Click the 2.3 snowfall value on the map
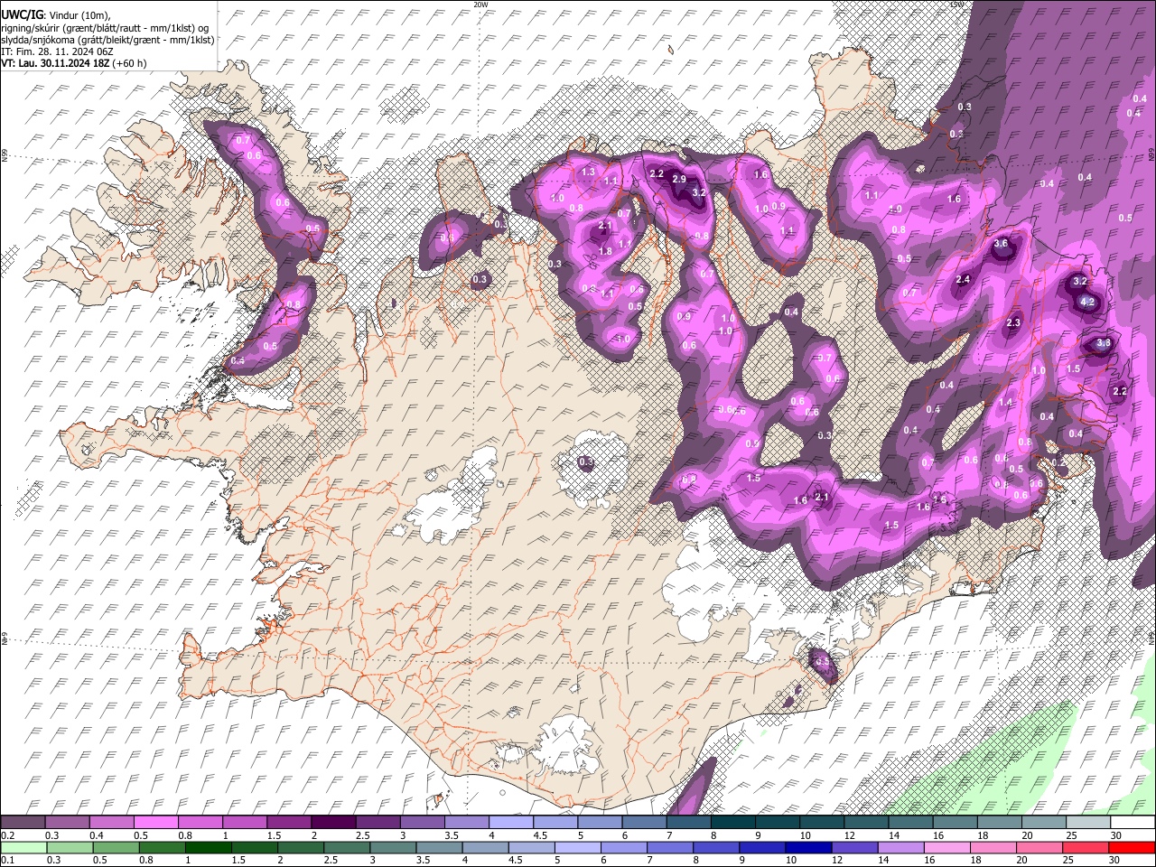Image resolution: width=1156 pixels, height=867 pixels. [1013, 322]
